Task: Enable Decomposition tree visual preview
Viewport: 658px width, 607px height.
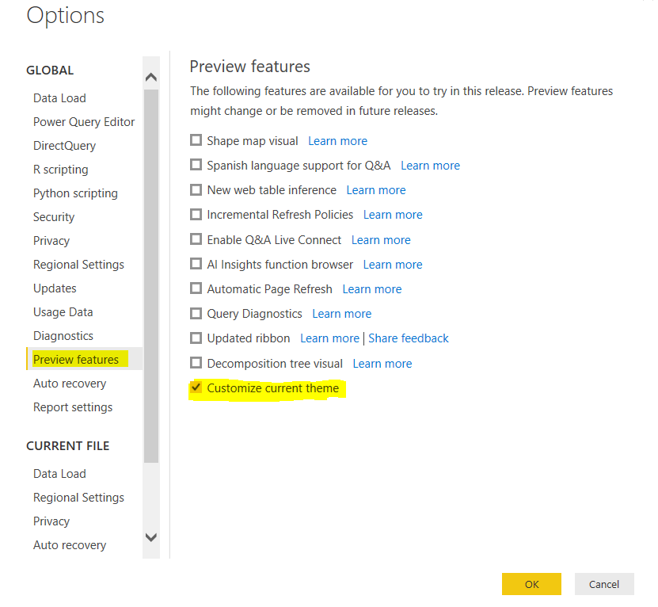Action: coord(196,364)
